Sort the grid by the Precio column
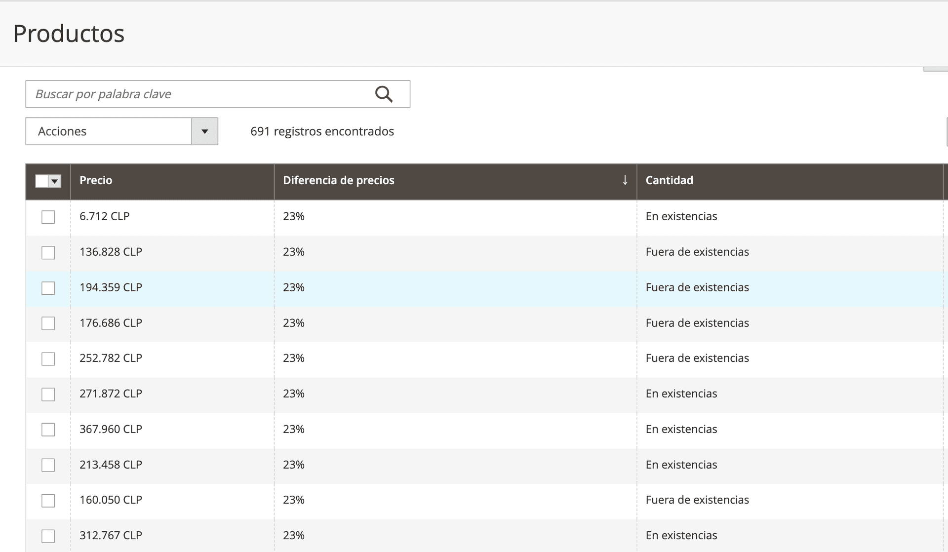 pos(96,181)
